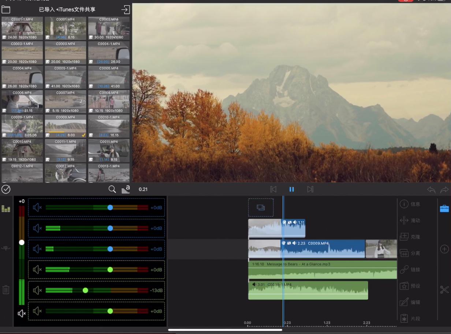451x334 pixels.
Task: Open the library sort options
Action: tap(126, 189)
